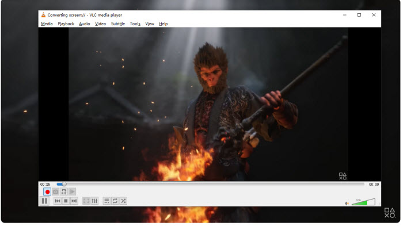The height and width of the screenshot is (226, 403).
Task: Click the frame-by-frame button
Action: (x=72, y=192)
